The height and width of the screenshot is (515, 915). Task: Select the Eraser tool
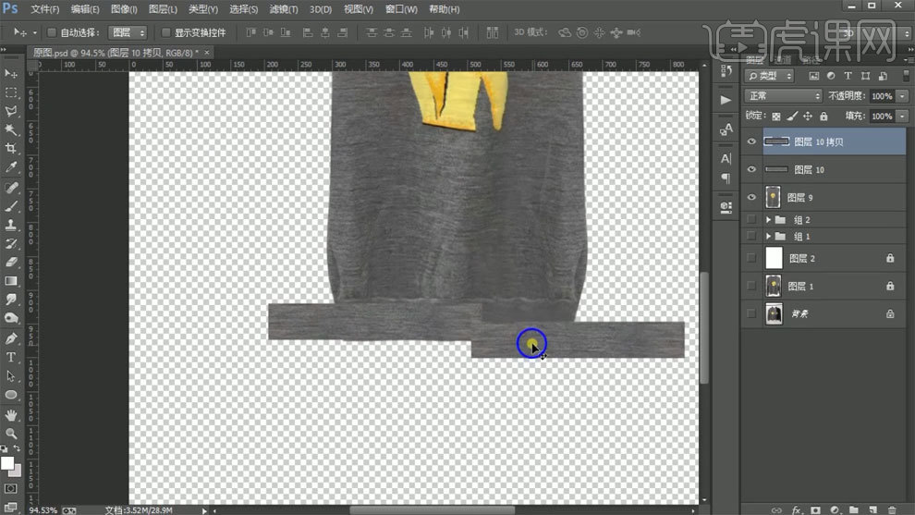coord(10,263)
